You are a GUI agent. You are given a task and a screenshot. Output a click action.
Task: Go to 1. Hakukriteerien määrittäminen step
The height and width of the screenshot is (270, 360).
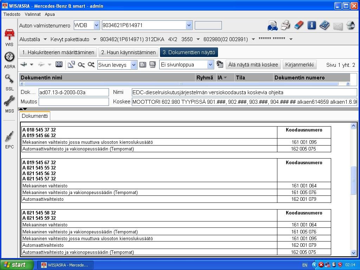(x=58, y=52)
